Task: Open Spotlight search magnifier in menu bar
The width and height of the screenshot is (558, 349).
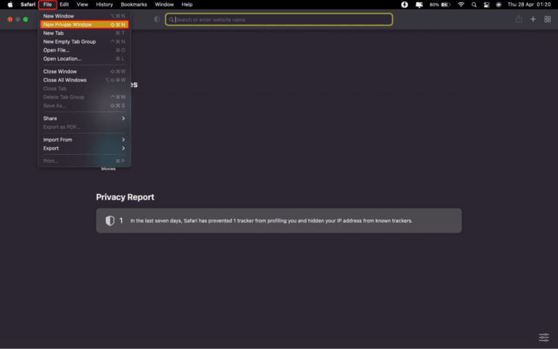Action: [x=474, y=4]
